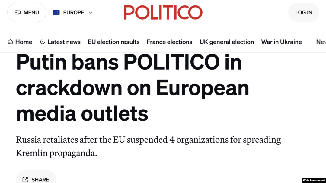Image resolution: width=326 pixels, height=183 pixels.
Task: Click the Home house icon
Action: (x=10, y=42)
